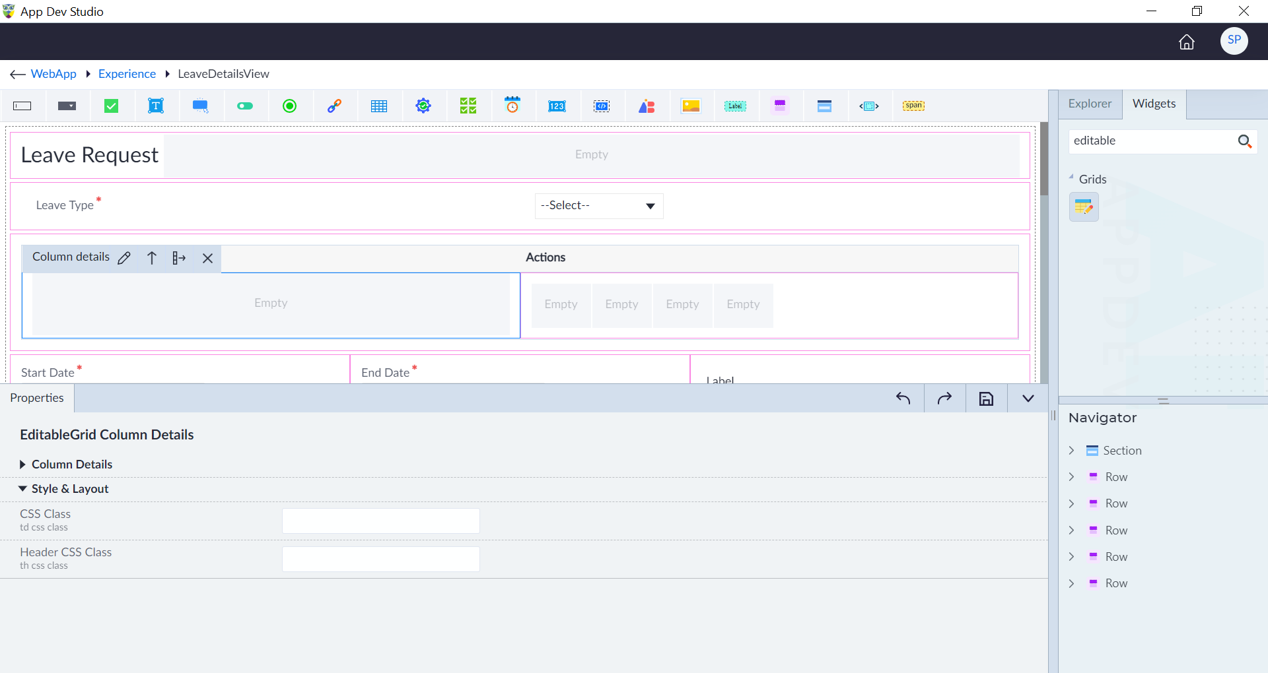Collapse the Properties panel with chevron

click(1028, 399)
